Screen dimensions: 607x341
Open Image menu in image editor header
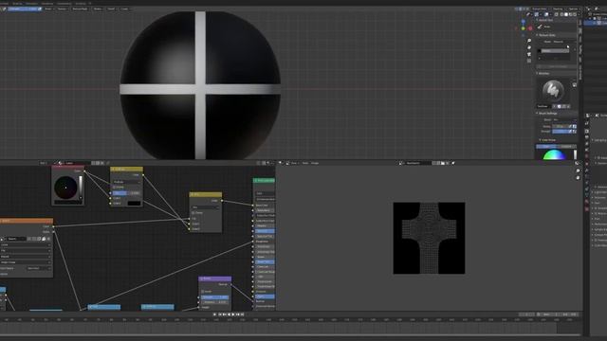[x=315, y=163]
